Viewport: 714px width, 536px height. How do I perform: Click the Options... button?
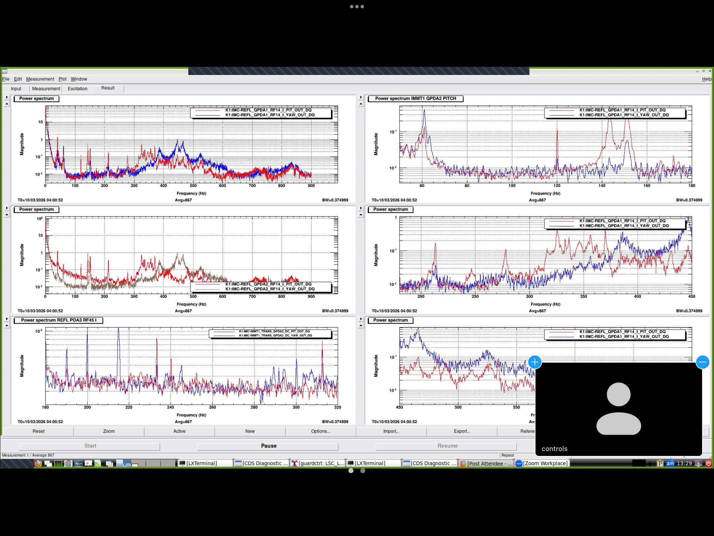pos(320,431)
